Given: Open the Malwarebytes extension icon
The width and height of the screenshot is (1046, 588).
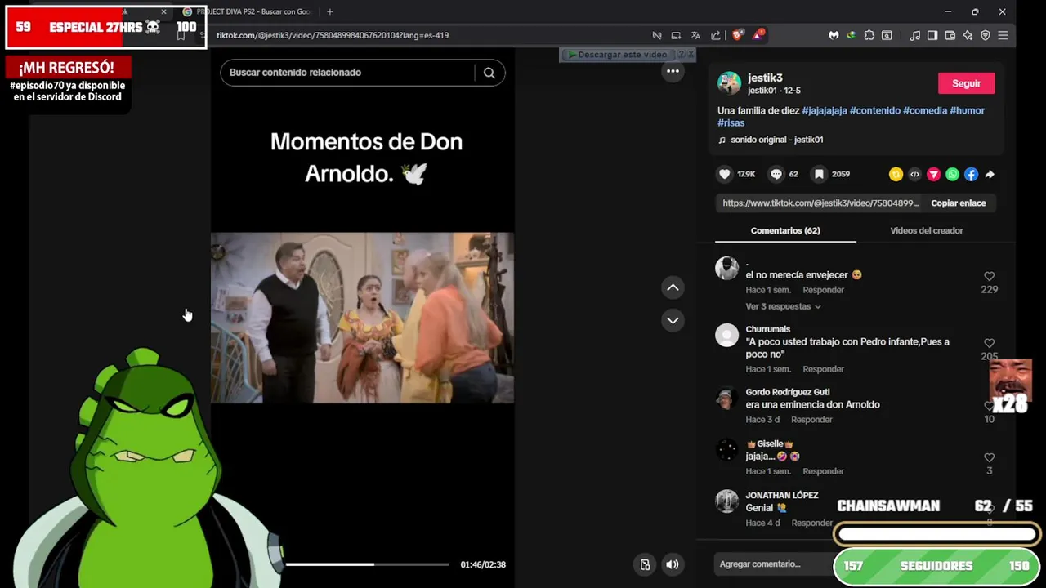Looking at the screenshot, I should 834,35.
